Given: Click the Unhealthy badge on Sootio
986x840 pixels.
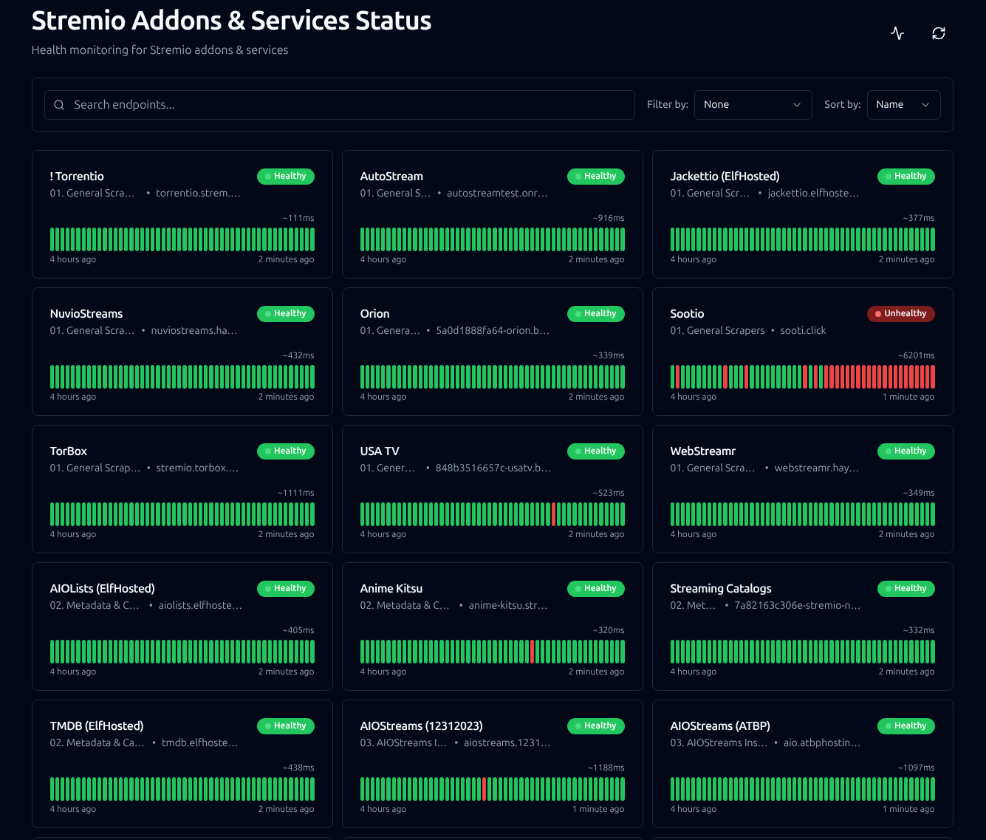Looking at the screenshot, I should [x=901, y=313].
